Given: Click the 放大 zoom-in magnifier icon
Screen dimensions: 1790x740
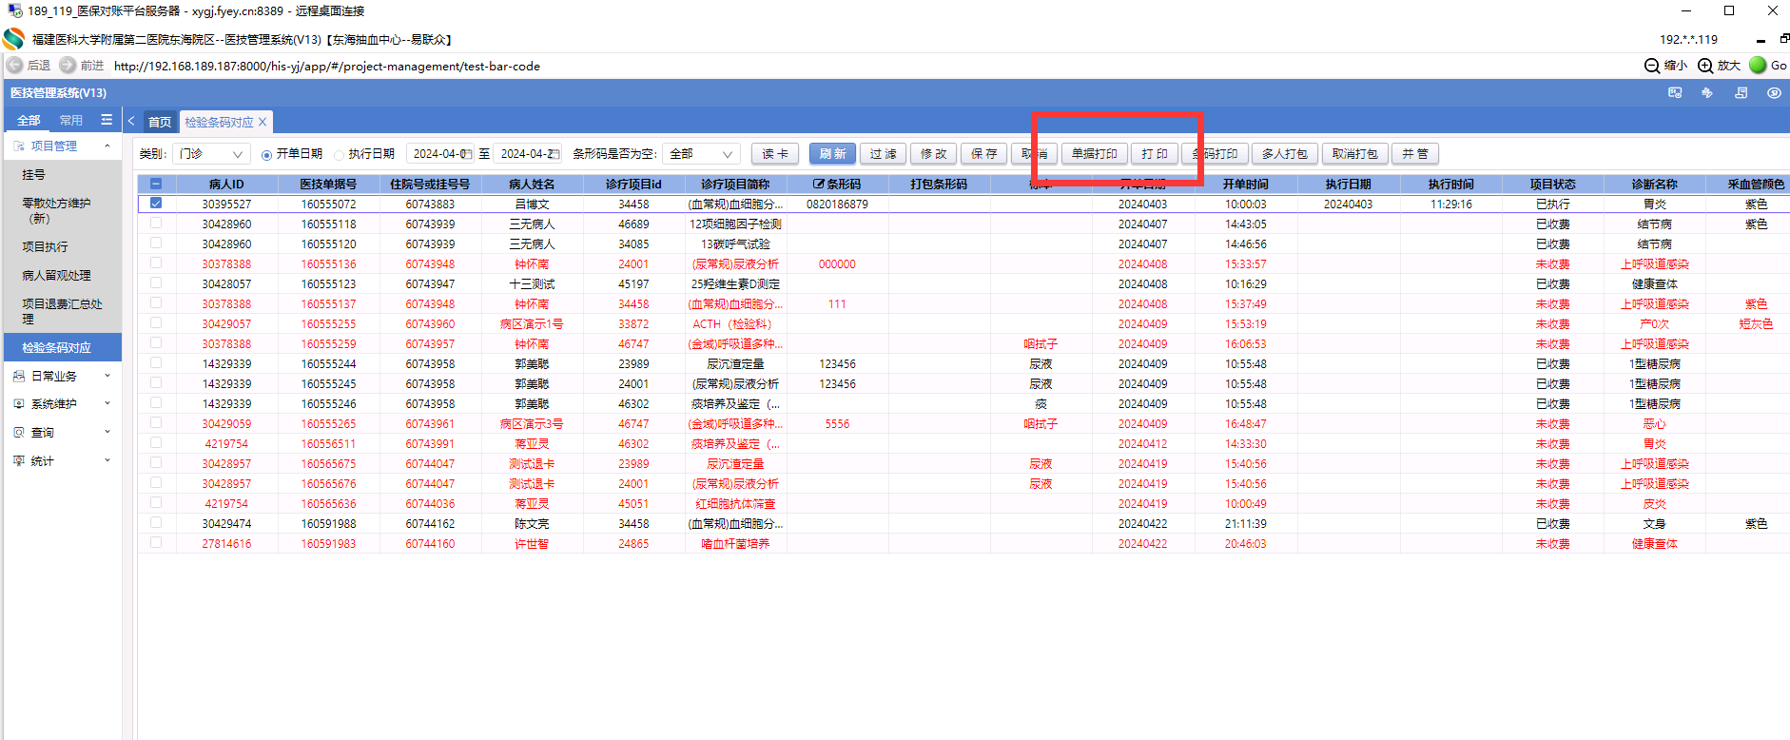Looking at the screenshot, I should (1705, 66).
